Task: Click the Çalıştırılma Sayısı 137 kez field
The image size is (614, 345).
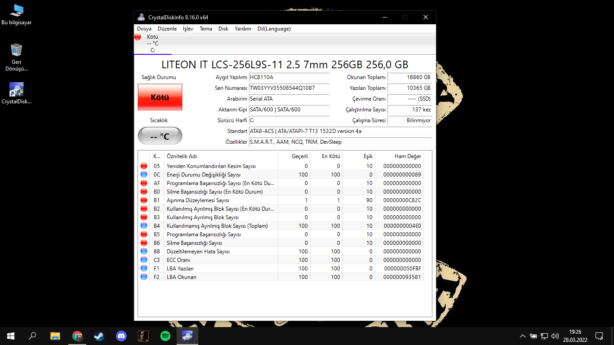Action: pos(409,110)
